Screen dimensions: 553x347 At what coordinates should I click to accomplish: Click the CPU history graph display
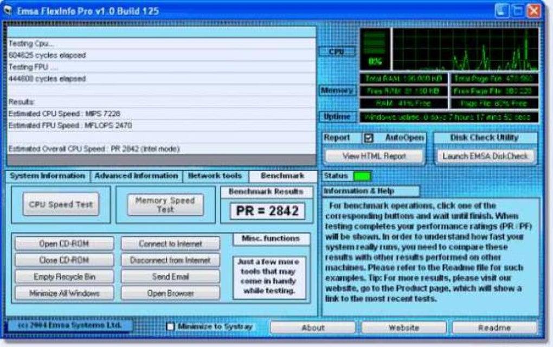(466, 49)
